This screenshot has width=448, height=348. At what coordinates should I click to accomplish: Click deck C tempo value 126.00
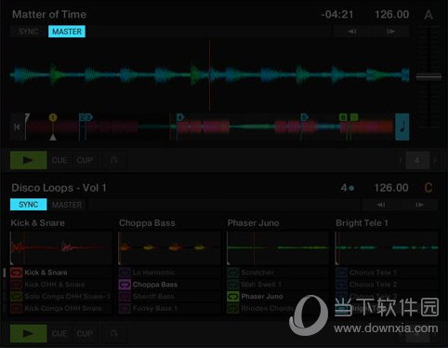391,188
